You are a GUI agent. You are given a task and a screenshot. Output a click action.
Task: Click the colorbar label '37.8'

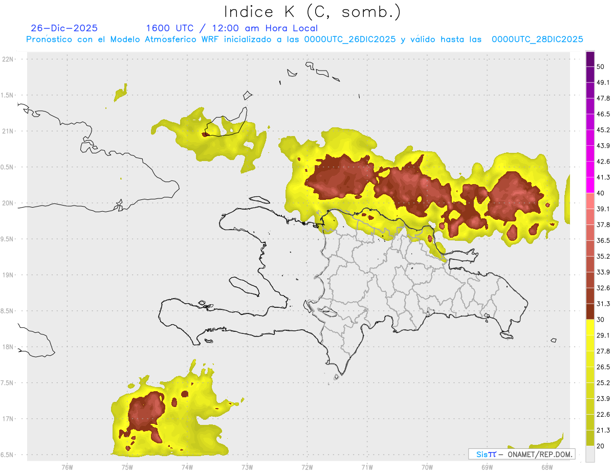(x=604, y=225)
